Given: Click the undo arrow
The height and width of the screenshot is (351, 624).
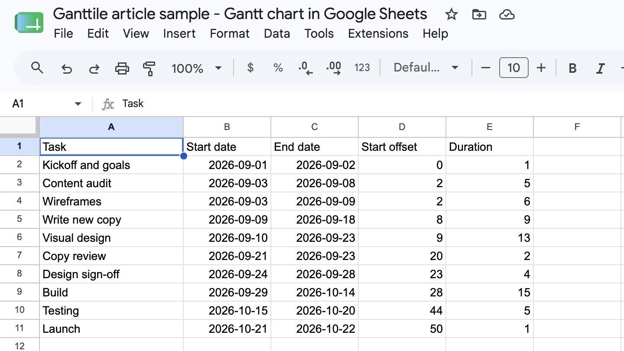Looking at the screenshot, I should click(66, 68).
